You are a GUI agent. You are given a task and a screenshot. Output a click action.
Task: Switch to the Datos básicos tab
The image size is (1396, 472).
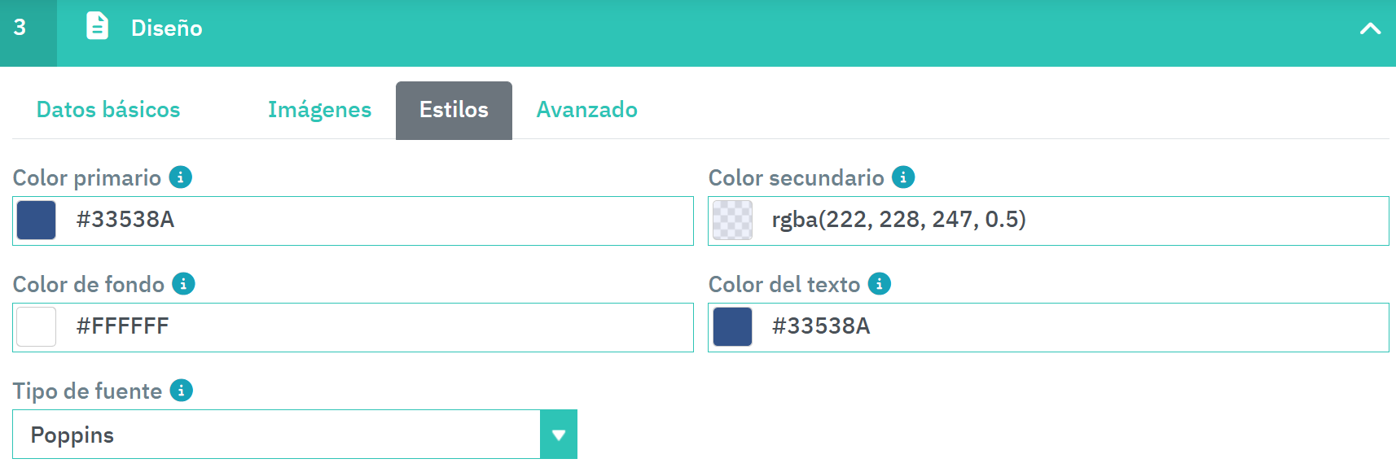pyautogui.click(x=108, y=110)
